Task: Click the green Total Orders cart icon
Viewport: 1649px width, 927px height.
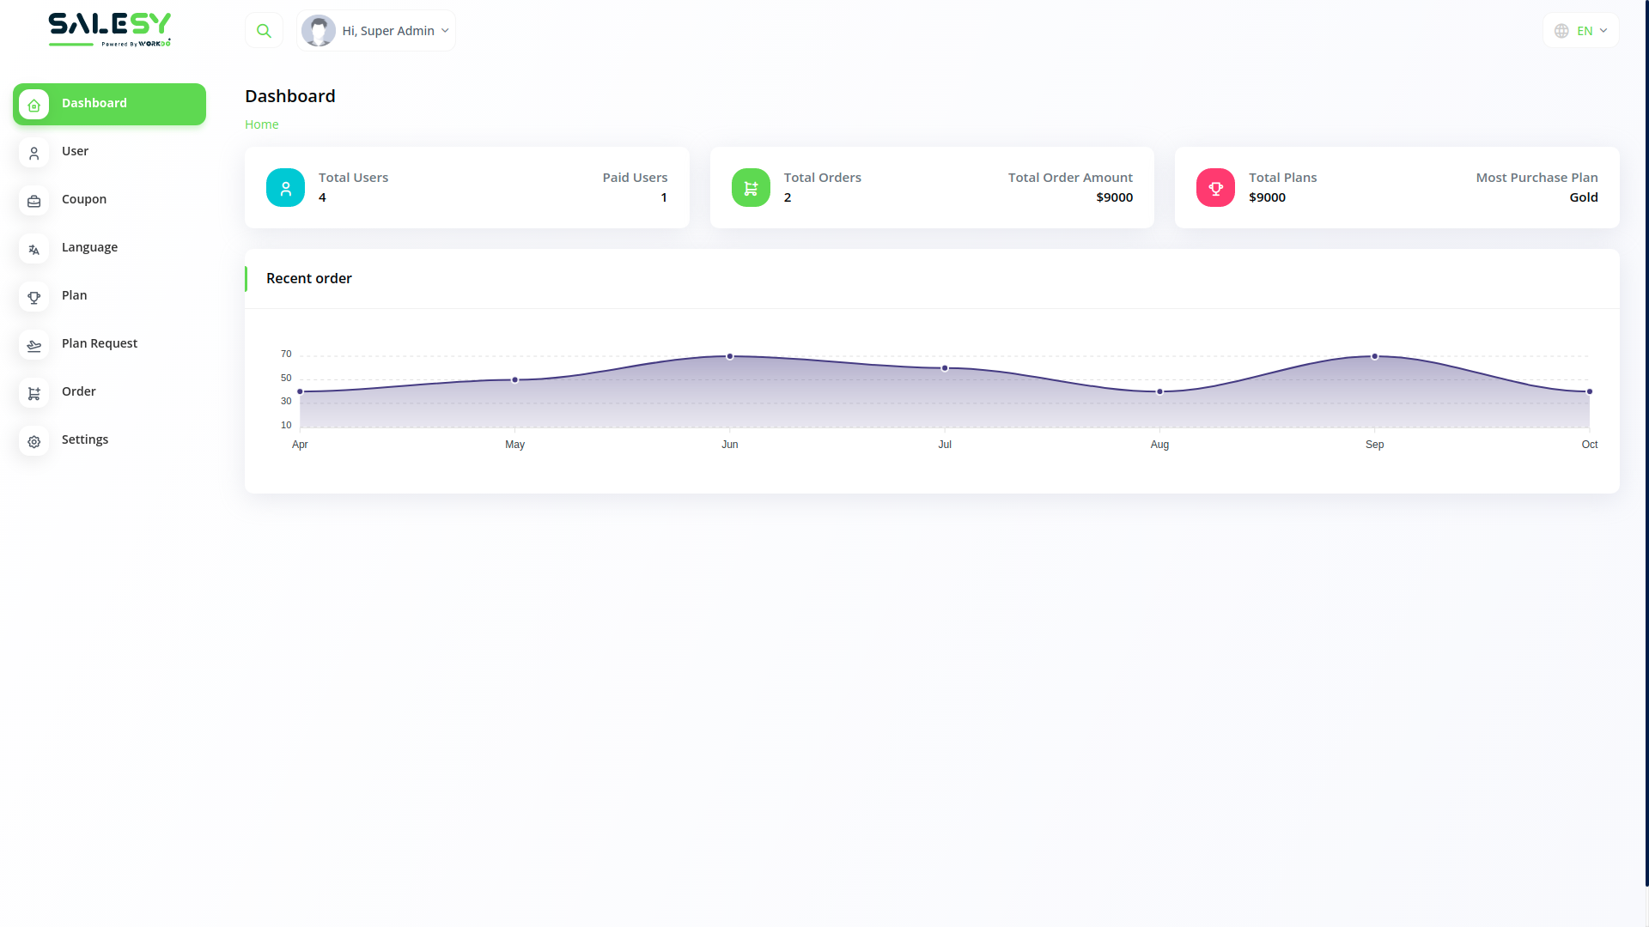Action: coord(751,187)
